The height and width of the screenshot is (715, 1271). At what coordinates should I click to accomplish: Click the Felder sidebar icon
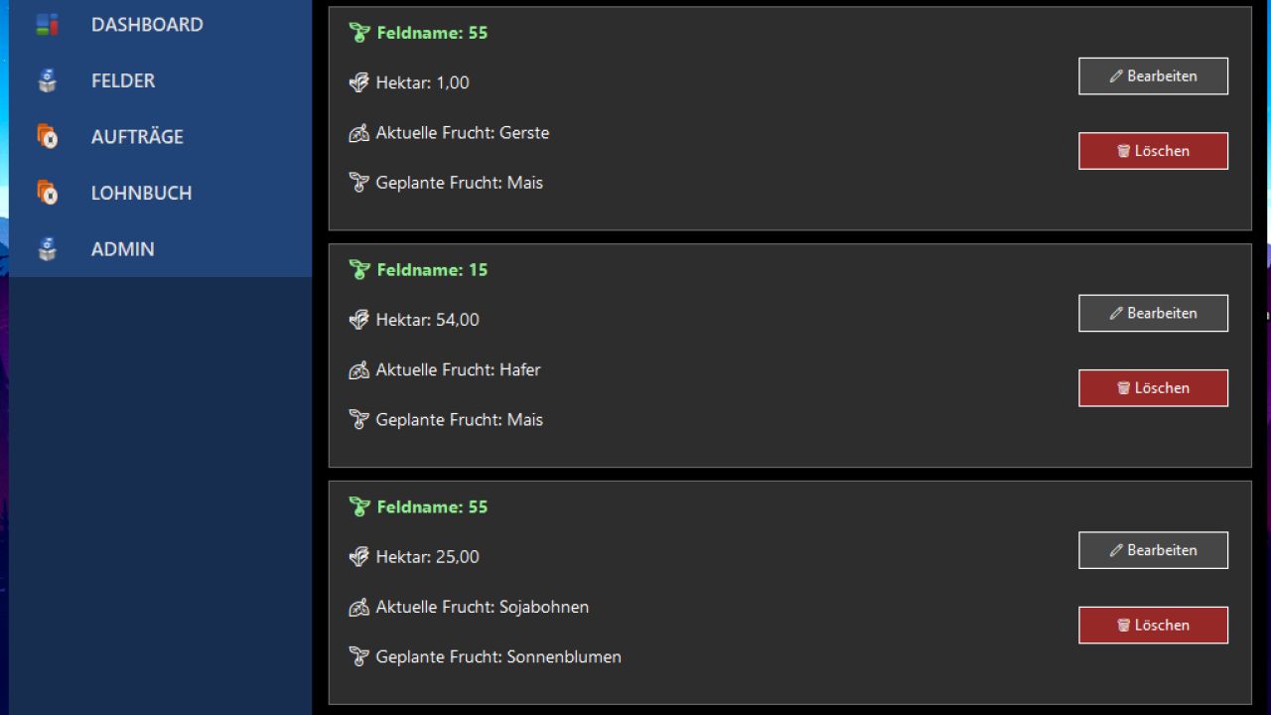tap(47, 80)
